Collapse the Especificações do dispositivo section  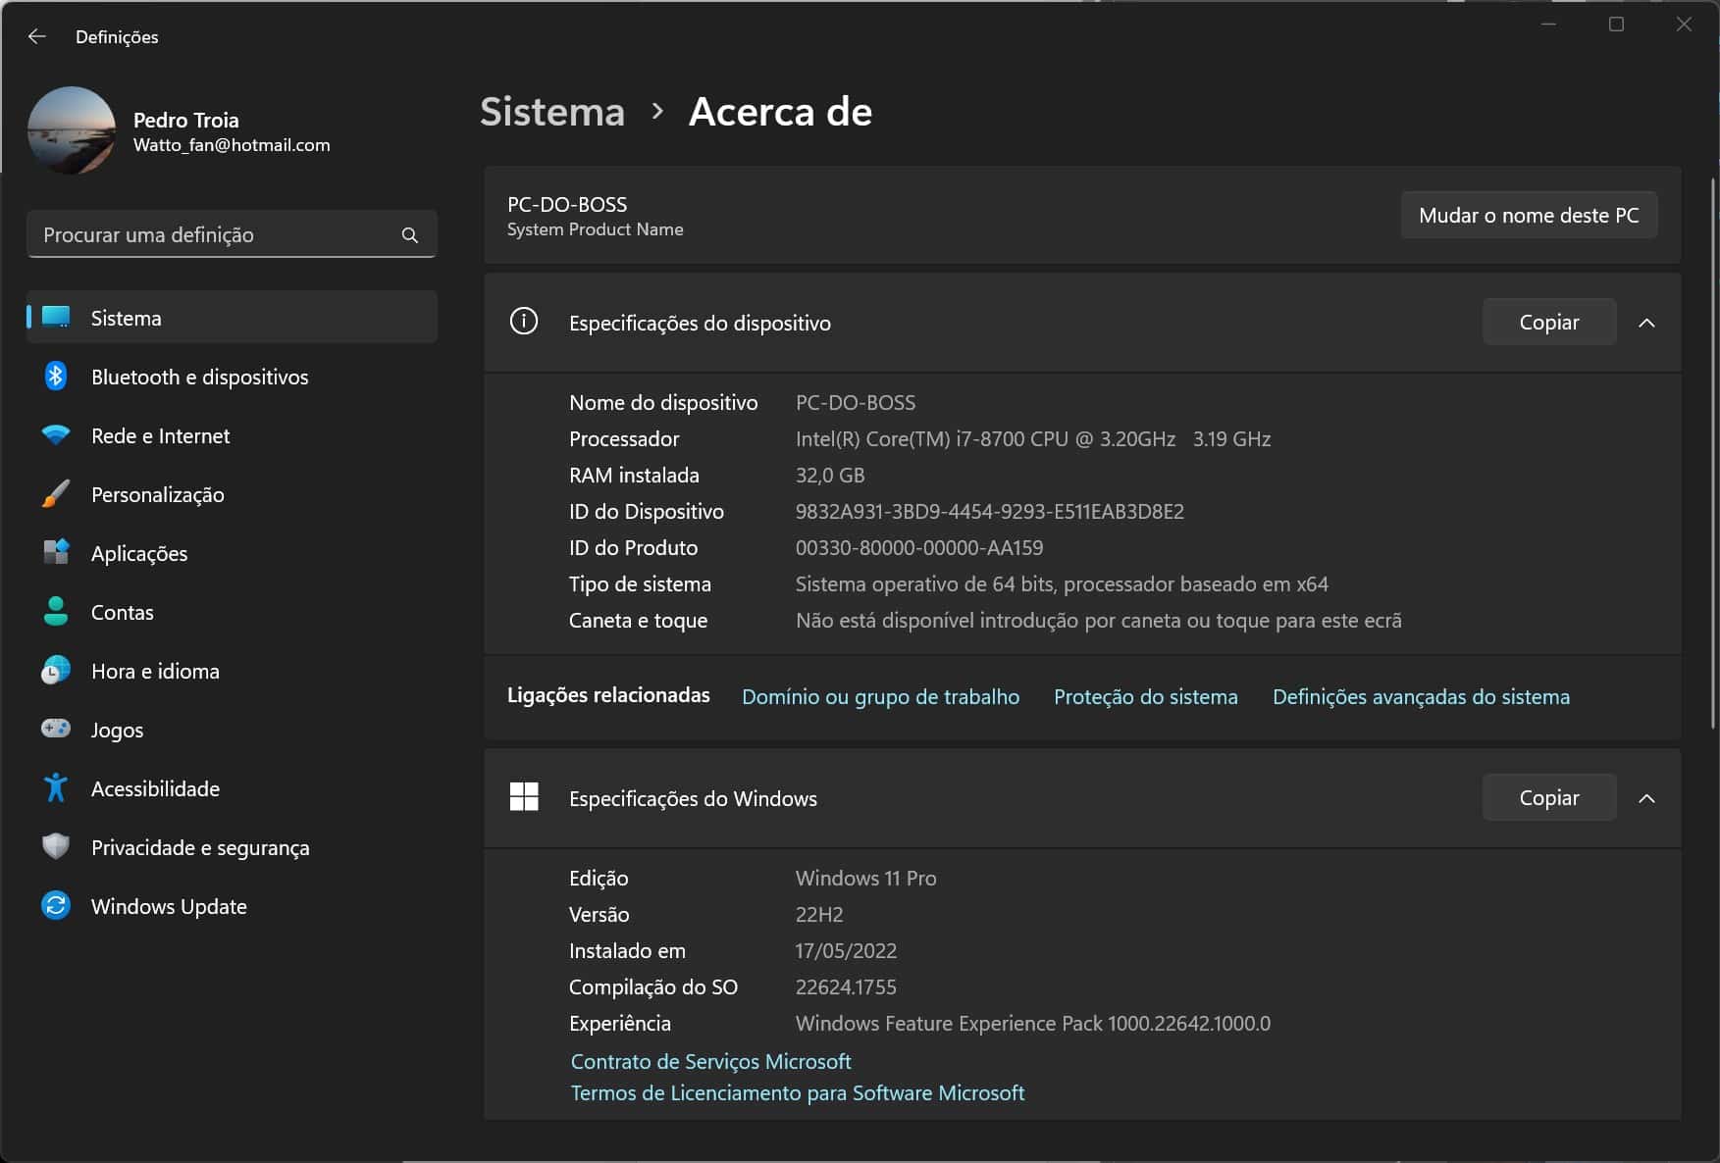click(x=1646, y=323)
